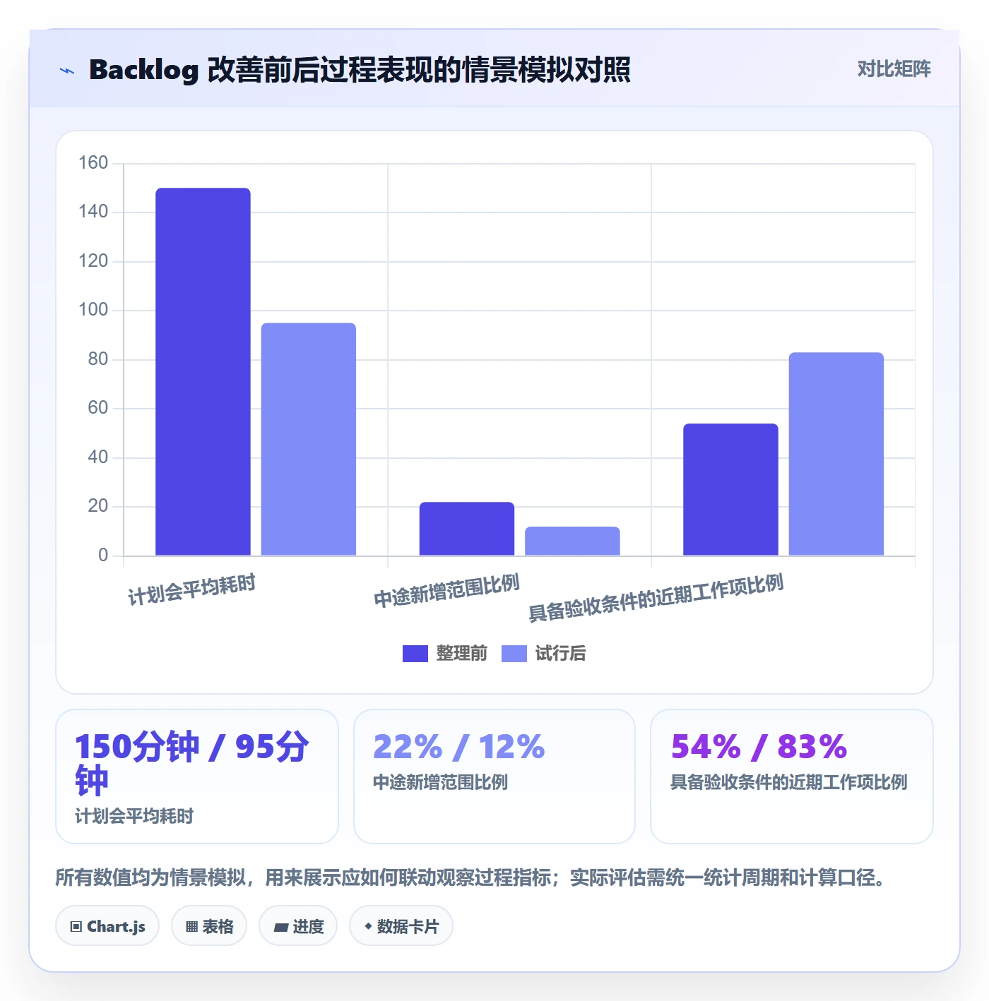The height and width of the screenshot is (1001, 989).
Task: Select the Backlog 改善前后过程表现 title text
Action: tap(360, 70)
